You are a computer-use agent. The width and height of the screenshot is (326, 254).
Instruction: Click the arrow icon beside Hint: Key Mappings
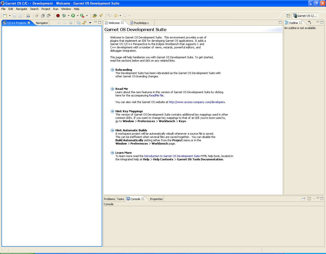(112, 111)
